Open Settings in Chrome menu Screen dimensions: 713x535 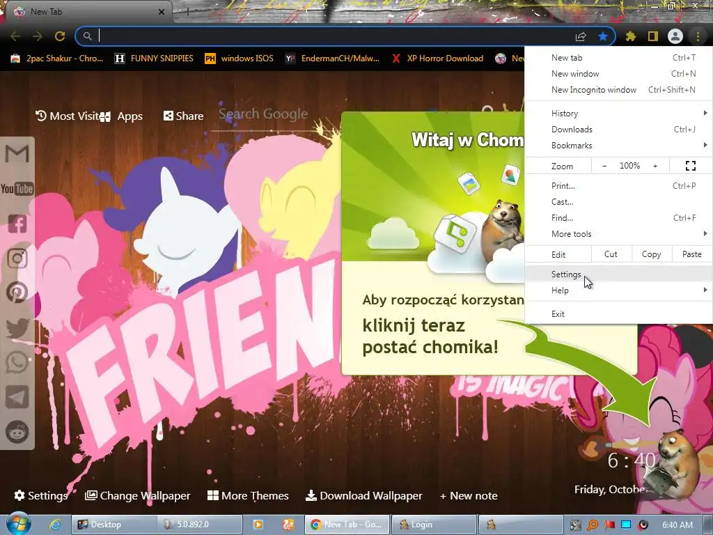coord(618,274)
